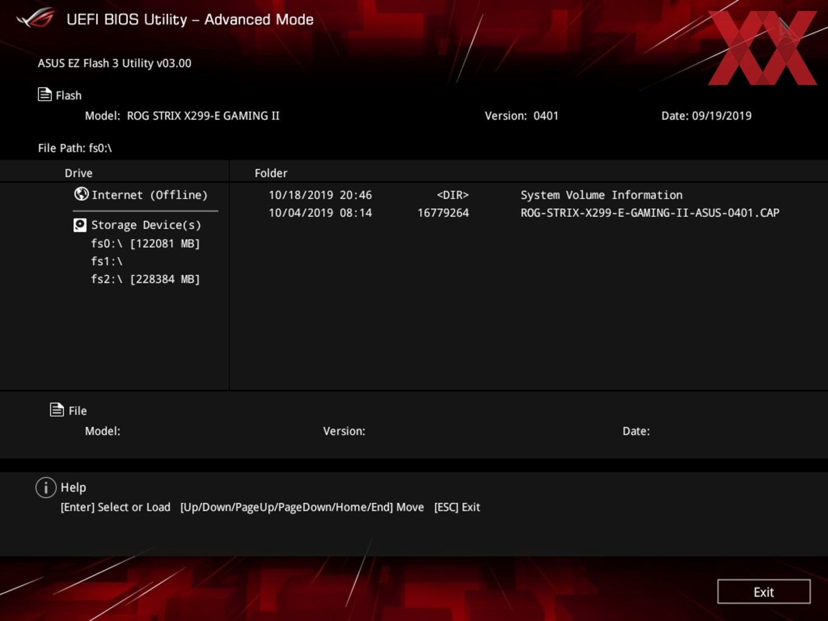Viewport: 828px width, 621px height.
Task: Click File Path fs0:\ text
Action: (x=75, y=148)
